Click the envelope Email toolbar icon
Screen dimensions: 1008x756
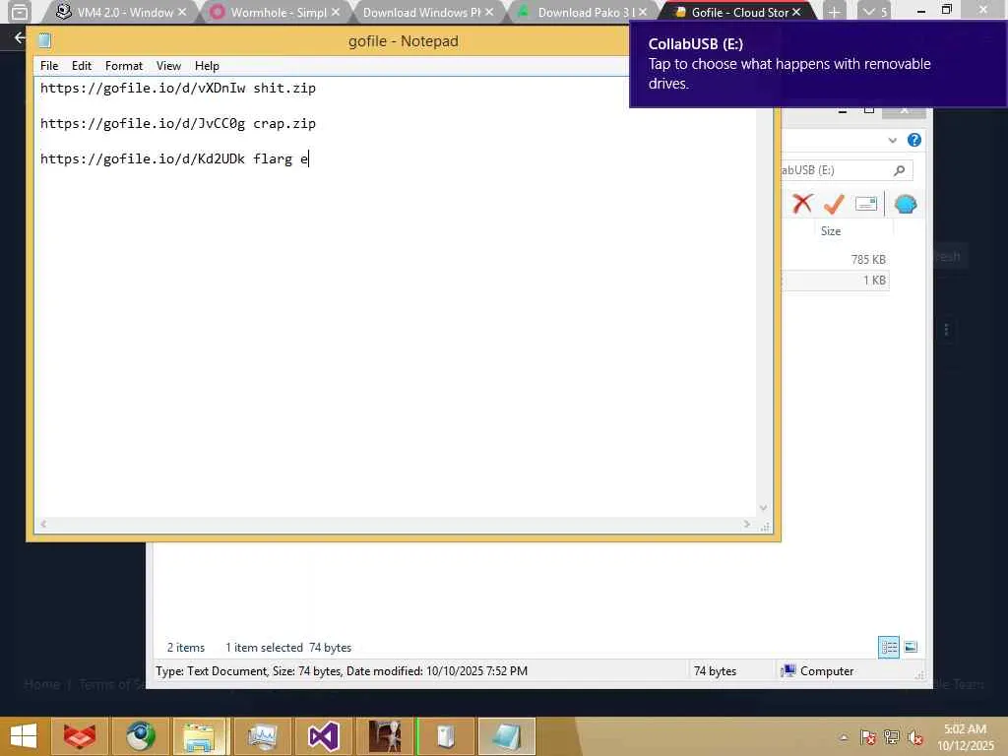pos(866,204)
